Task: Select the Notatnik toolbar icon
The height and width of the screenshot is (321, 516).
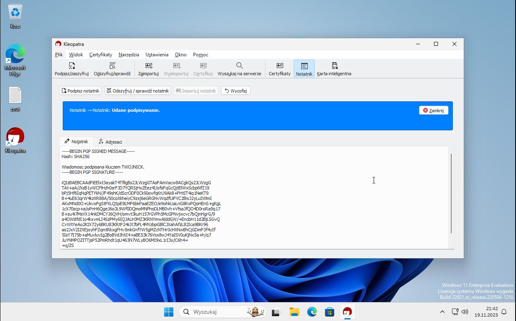Action: [304, 68]
